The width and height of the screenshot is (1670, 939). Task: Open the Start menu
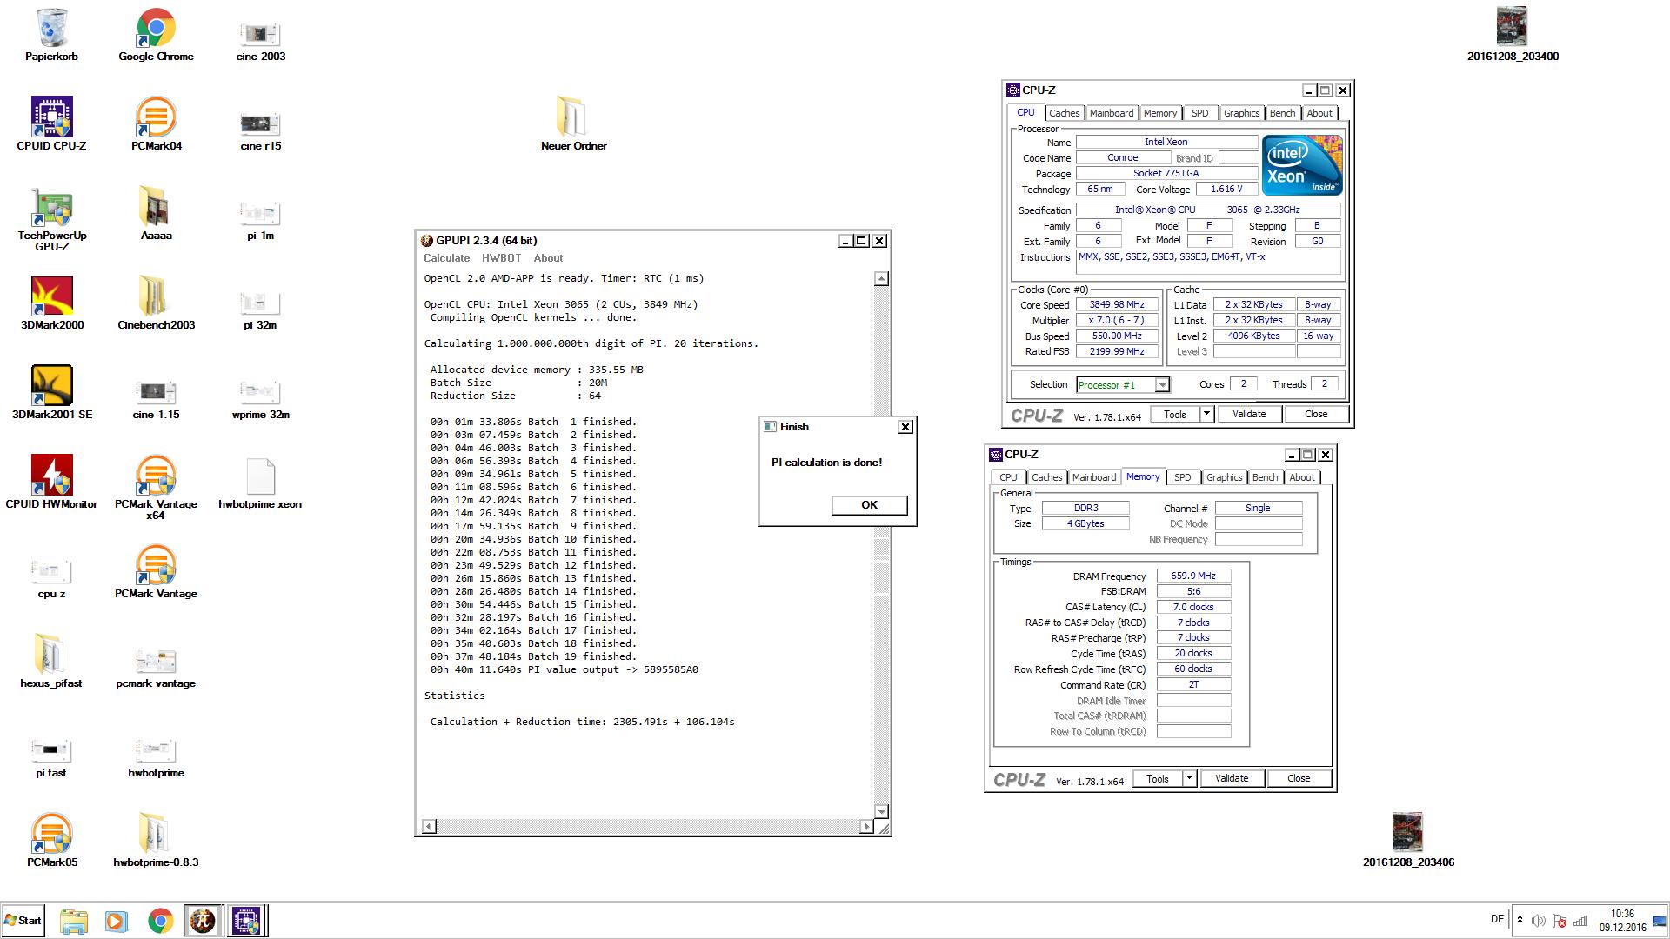pos(23,921)
